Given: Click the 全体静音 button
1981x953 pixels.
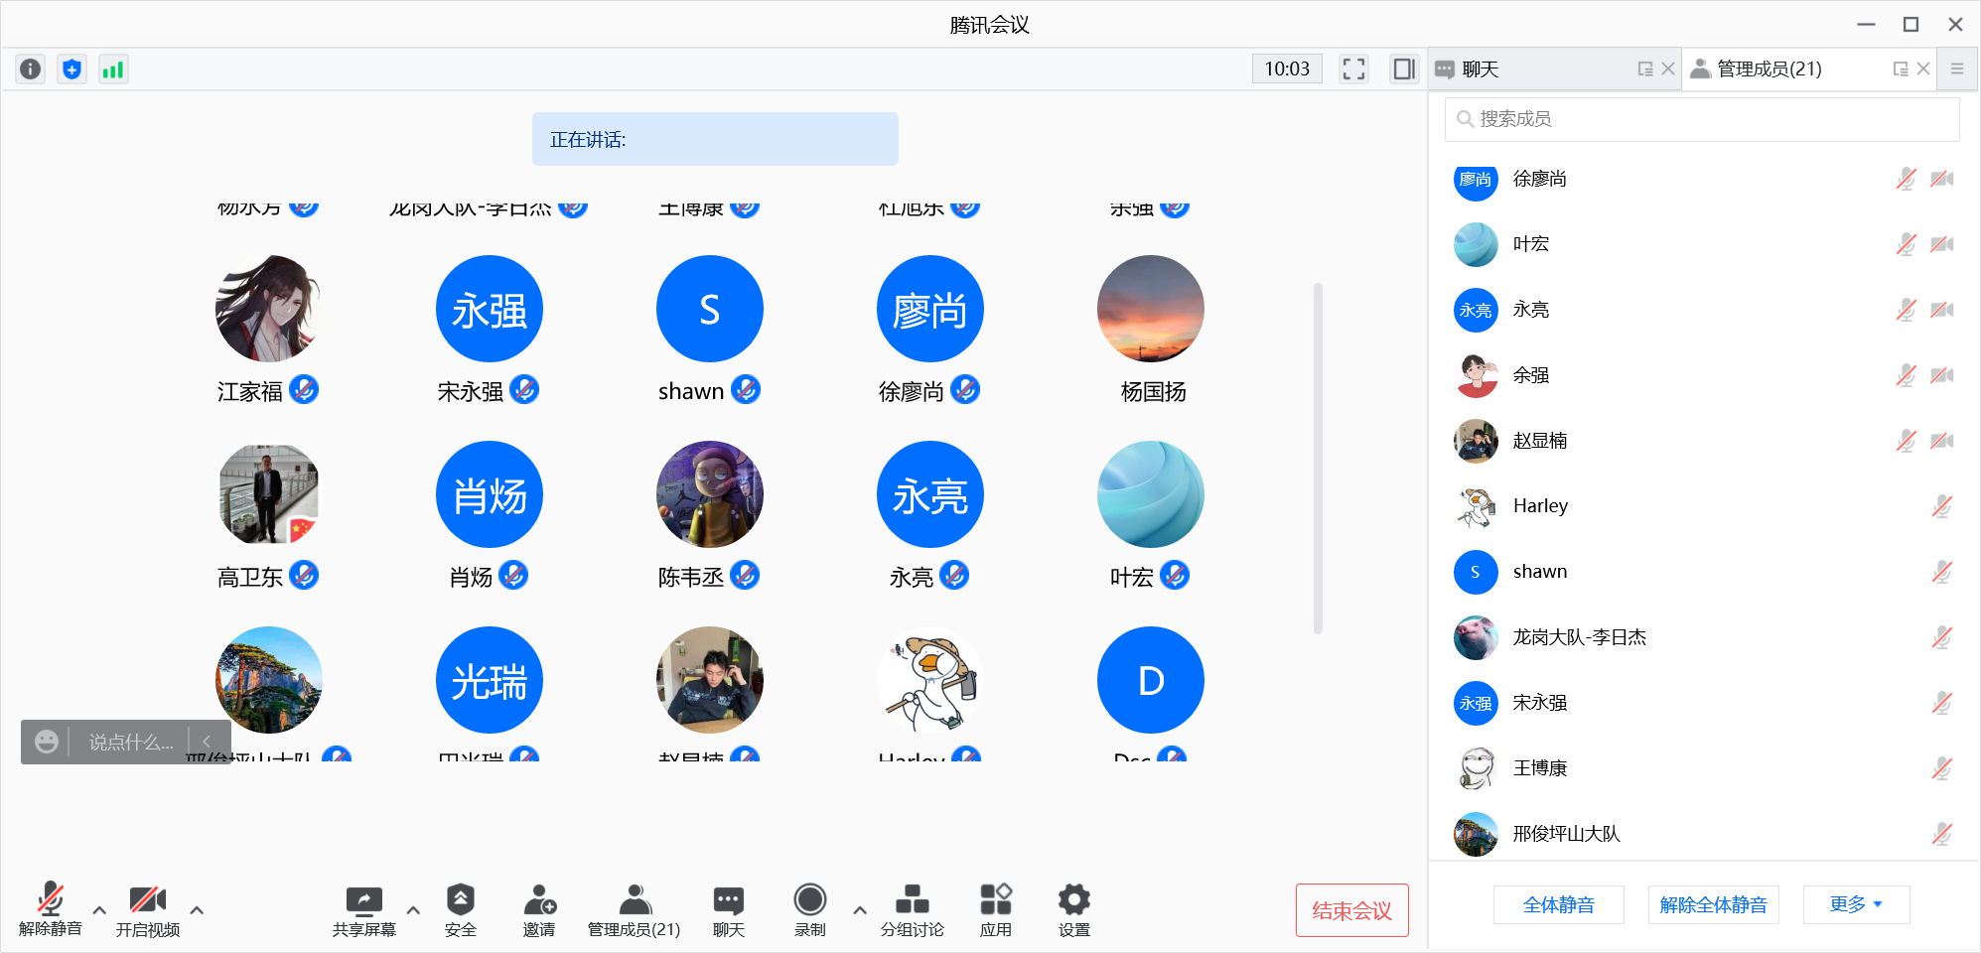Looking at the screenshot, I should 1558,904.
